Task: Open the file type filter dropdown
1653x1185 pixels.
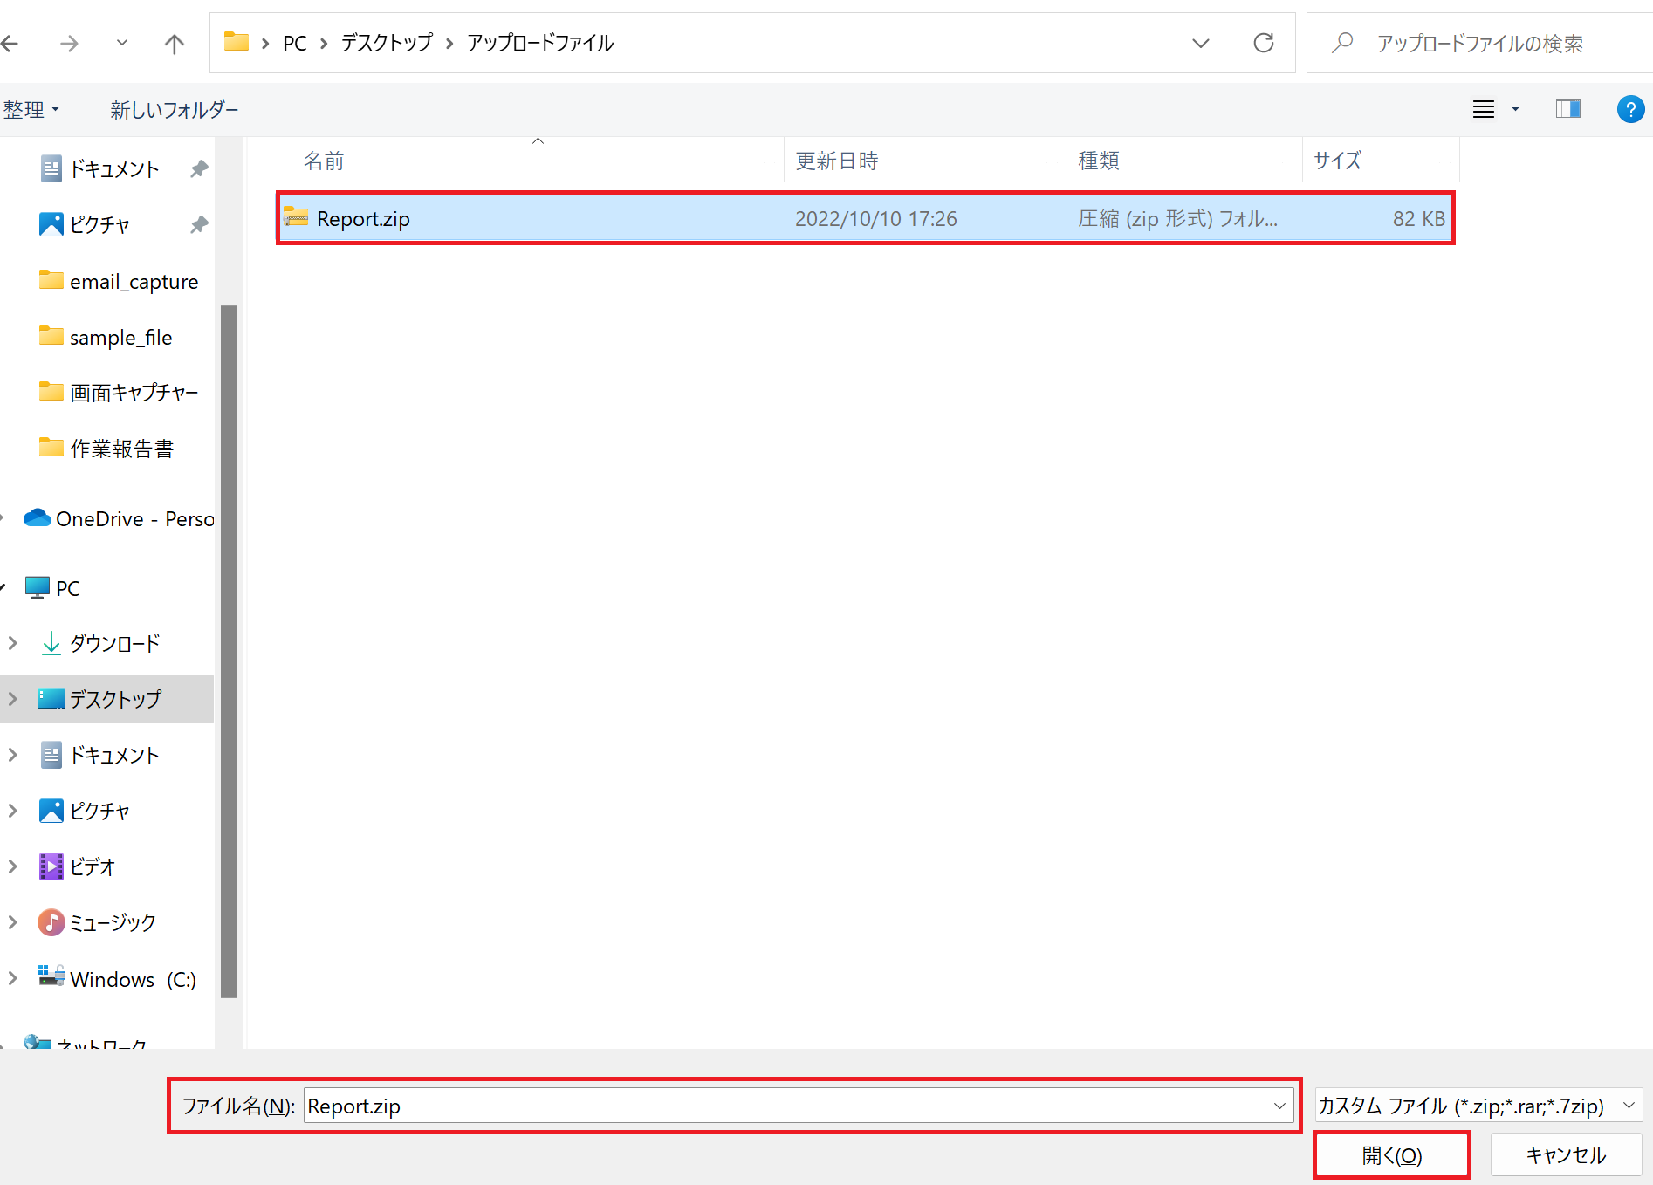Action: coord(1478,1106)
